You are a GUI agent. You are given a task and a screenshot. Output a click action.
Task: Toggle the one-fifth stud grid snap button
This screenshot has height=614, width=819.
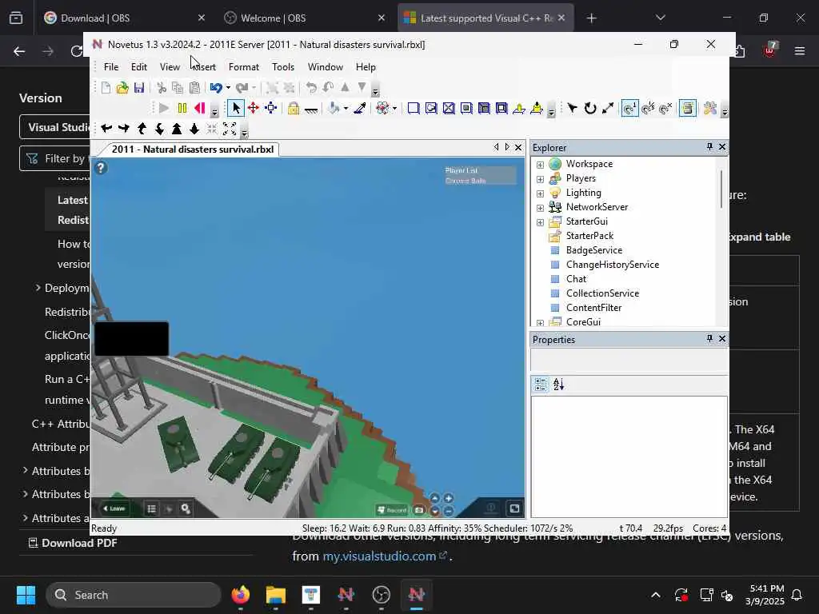648,108
